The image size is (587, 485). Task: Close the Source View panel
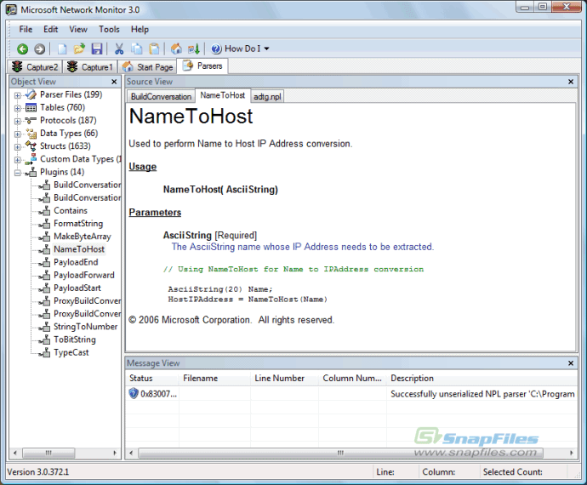[x=571, y=82]
